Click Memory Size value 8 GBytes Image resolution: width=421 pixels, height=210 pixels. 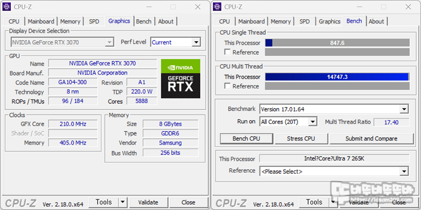pyautogui.click(x=170, y=124)
